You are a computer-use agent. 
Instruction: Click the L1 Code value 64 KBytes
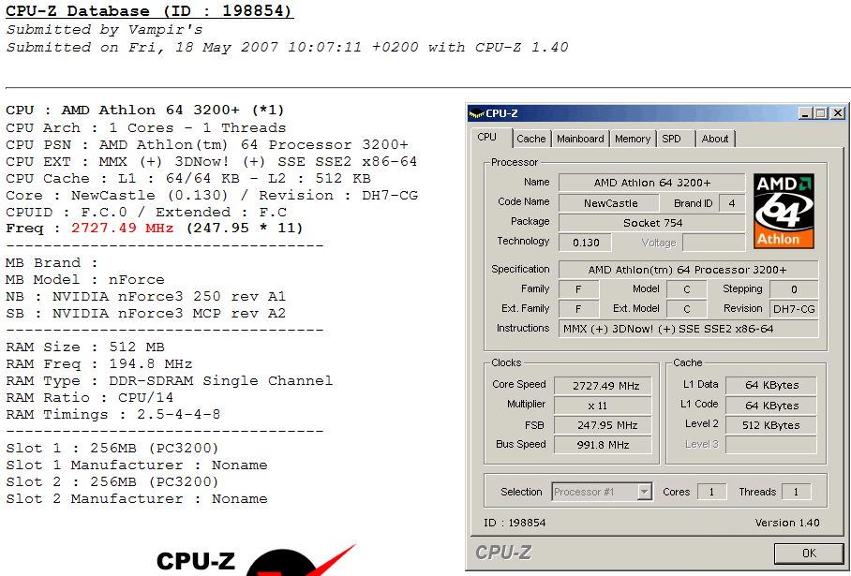(771, 406)
